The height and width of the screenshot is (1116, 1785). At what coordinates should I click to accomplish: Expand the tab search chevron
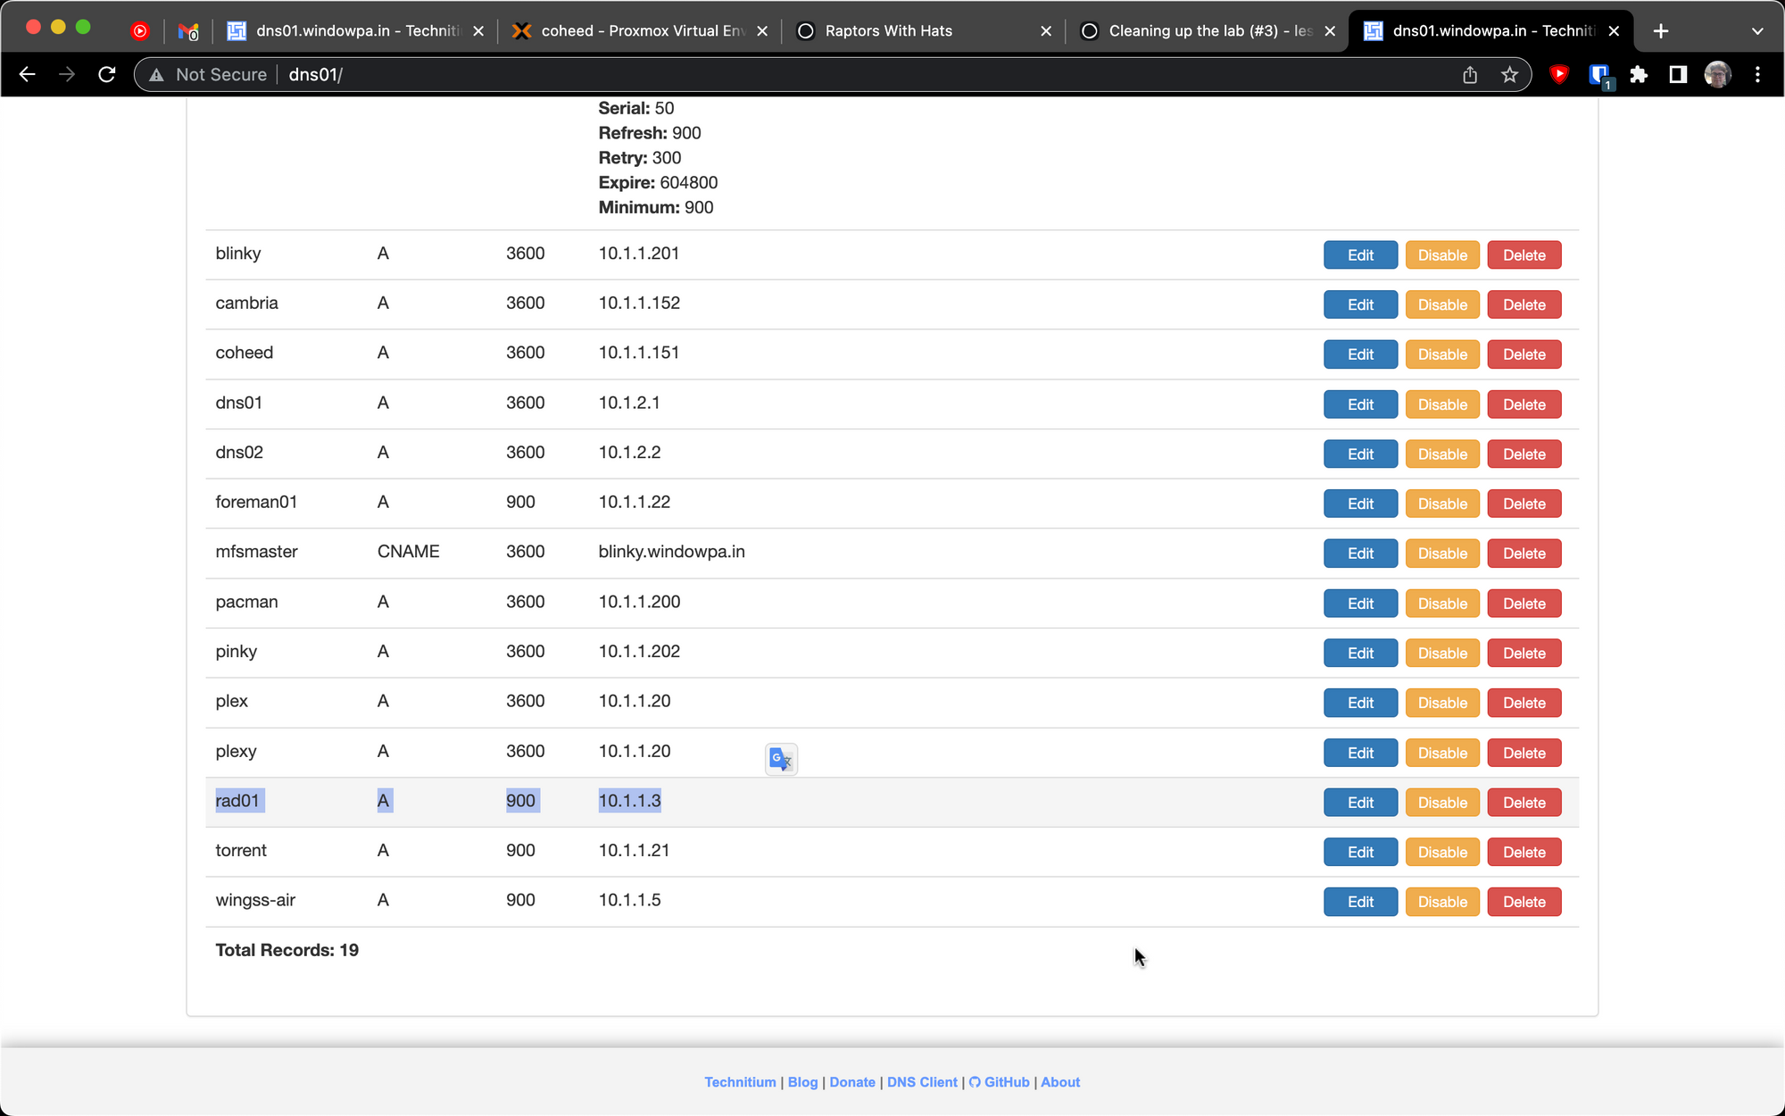(x=1756, y=31)
